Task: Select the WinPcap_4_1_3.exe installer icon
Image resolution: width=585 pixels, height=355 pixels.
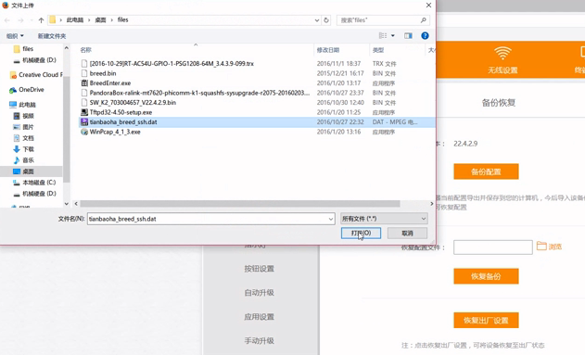Action: [x=84, y=132]
